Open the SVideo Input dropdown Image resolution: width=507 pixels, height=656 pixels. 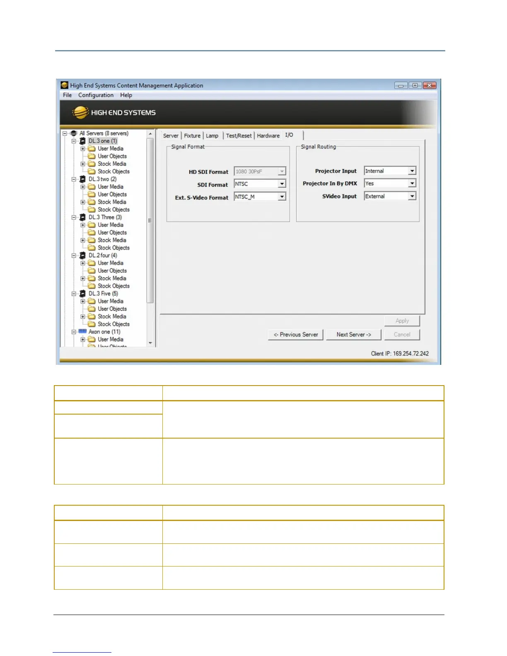point(412,196)
